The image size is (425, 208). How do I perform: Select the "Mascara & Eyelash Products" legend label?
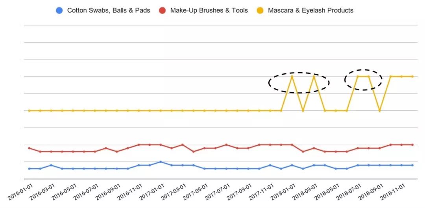pos(310,11)
